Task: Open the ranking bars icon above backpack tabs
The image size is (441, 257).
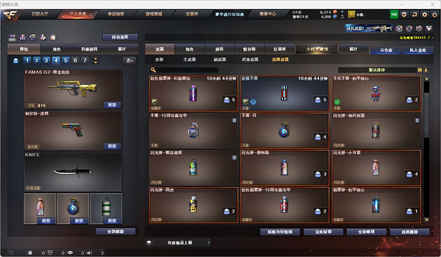Action: [x=23, y=37]
